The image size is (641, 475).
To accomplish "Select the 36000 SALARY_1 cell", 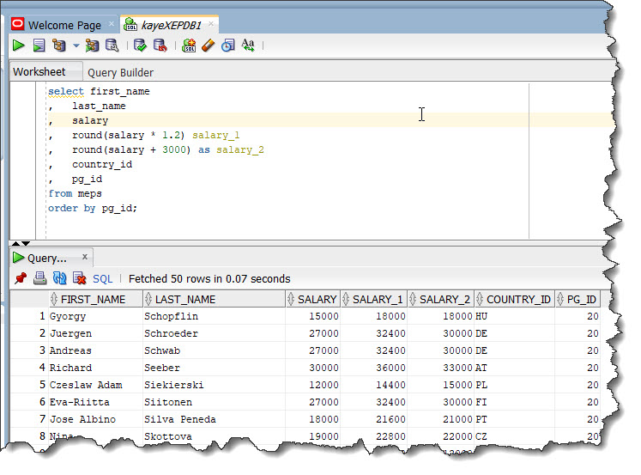I will point(373,368).
